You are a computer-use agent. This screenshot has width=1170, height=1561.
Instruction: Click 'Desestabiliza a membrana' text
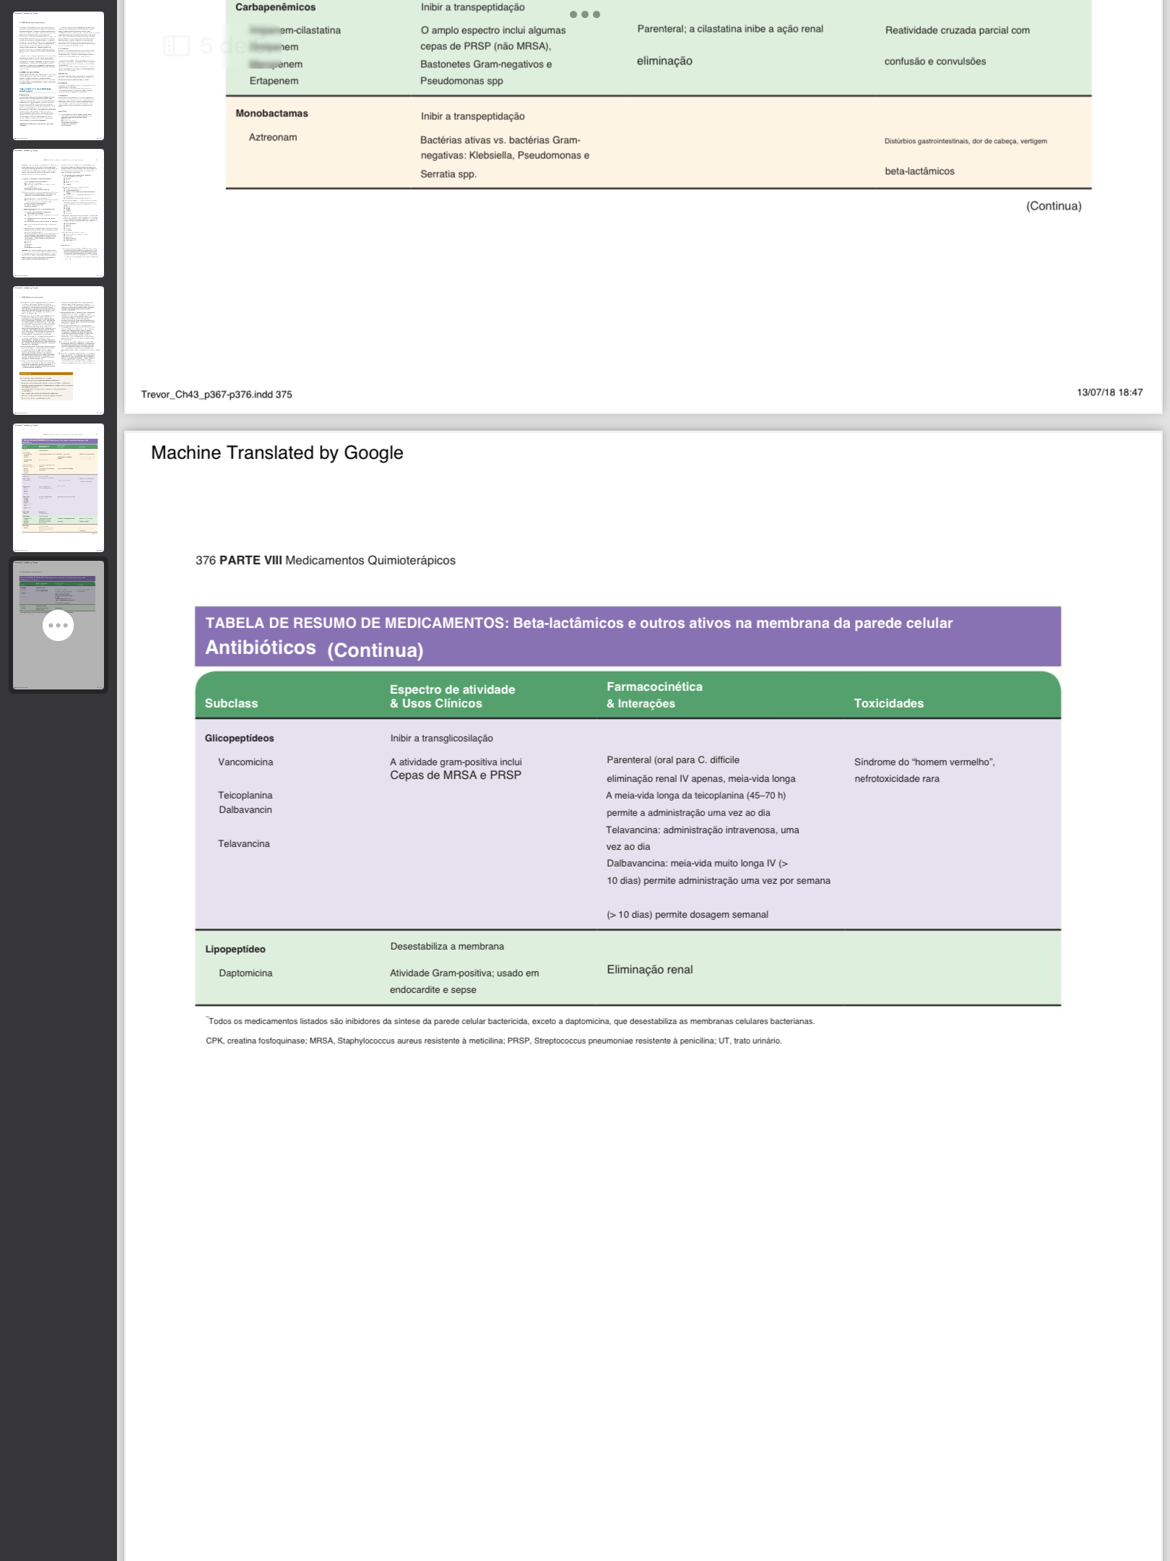pos(447,946)
